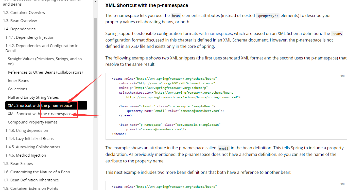This screenshot has width=347, height=190.
Task: Click the spring-beans.xsd schema location line
Action: (183, 97)
